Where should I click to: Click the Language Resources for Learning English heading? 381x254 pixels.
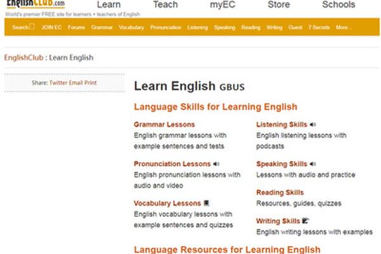coord(227,250)
